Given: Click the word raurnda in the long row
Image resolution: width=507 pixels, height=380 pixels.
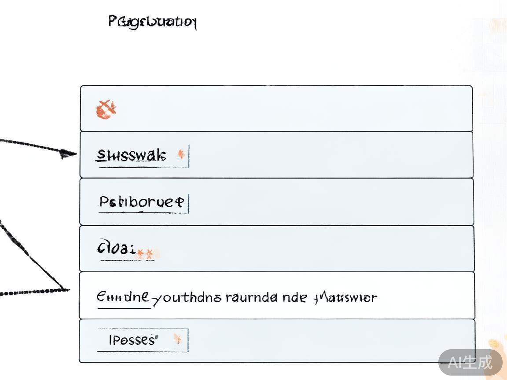Looking at the screenshot, I should pyautogui.click(x=251, y=298).
